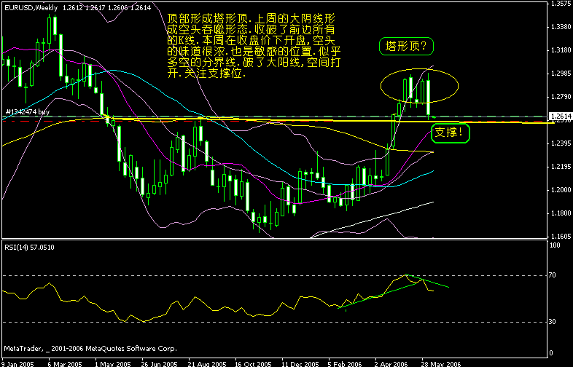Click the 1.2985 price axis label
Screen dimensions: 573x367
coord(561,74)
